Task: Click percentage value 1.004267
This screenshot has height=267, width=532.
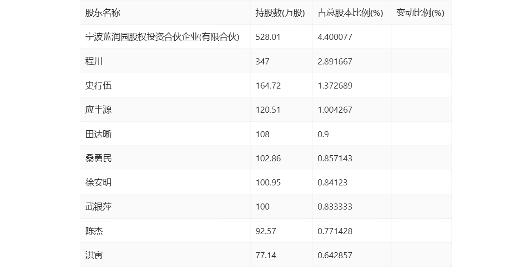Action: (x=335, y=109)
